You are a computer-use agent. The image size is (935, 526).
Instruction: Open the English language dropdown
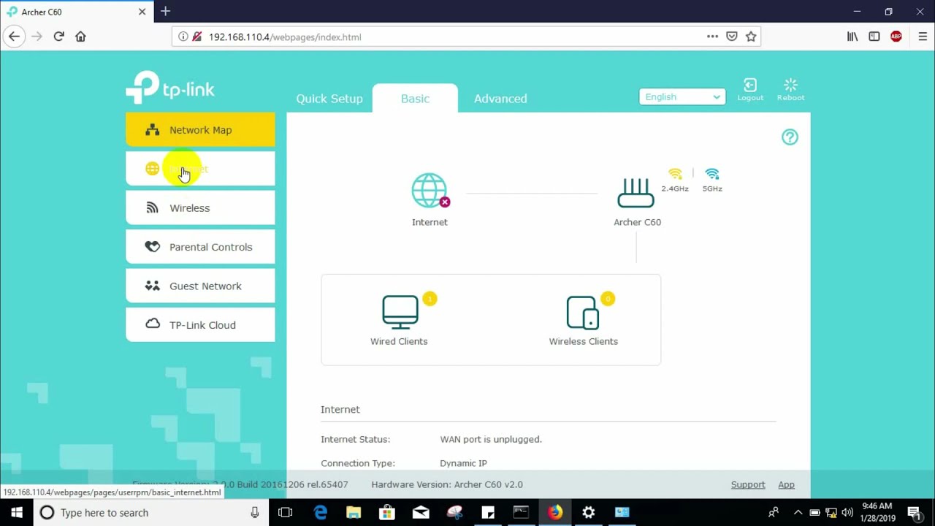pyautogui.click(x=682, y=96)
